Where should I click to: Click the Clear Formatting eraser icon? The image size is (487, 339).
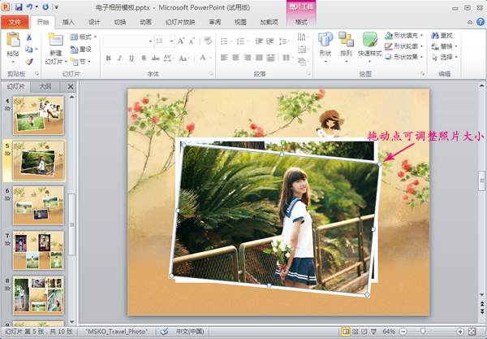pos(207,41)
